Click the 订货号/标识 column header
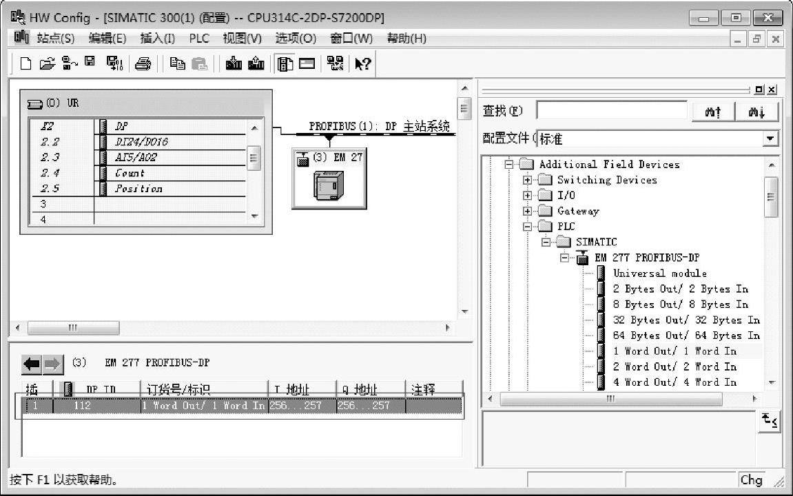This screenshot has height=496, width=793. point(204,389)
